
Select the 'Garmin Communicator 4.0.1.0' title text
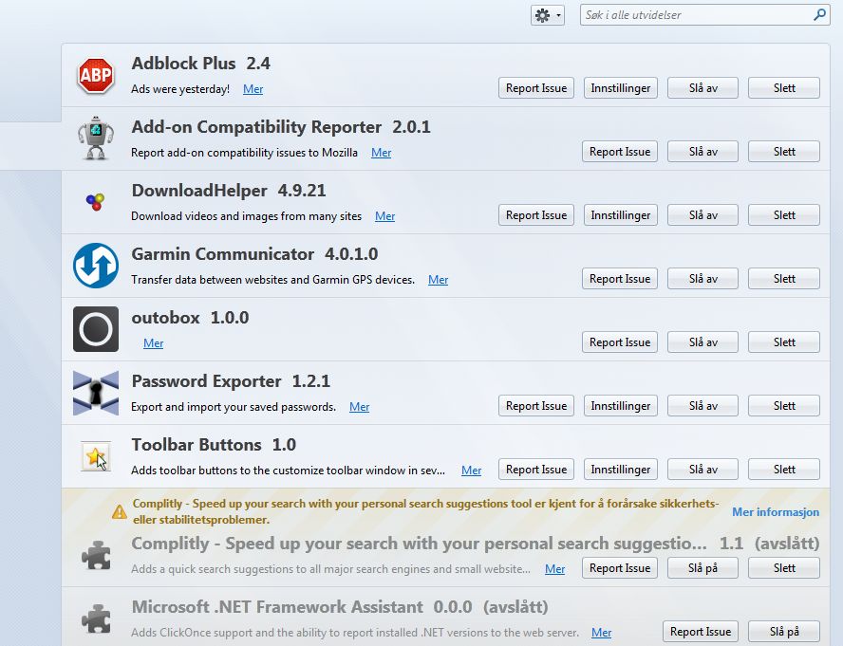click(254, 253)
